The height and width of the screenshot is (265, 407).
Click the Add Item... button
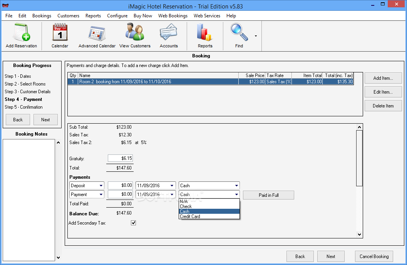pyautogui.click(x=383, y=78)
